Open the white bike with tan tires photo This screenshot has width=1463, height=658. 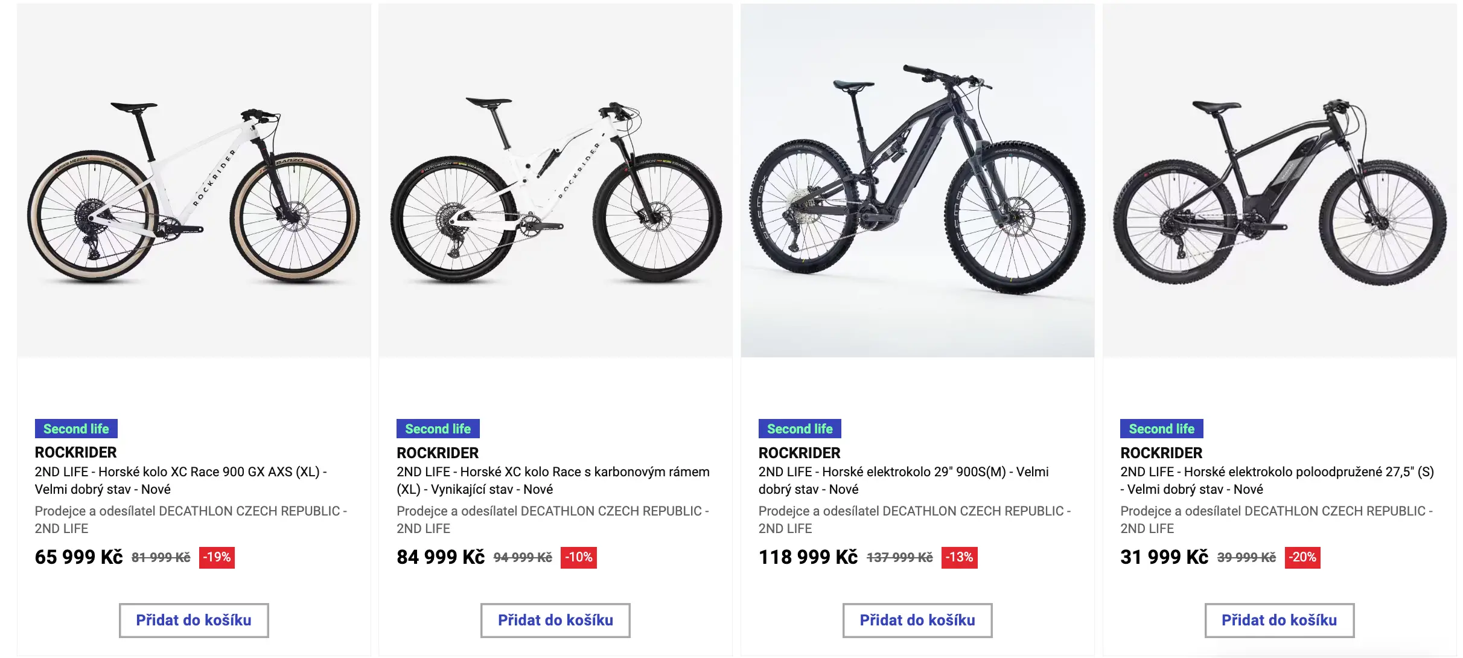(194, 181)
